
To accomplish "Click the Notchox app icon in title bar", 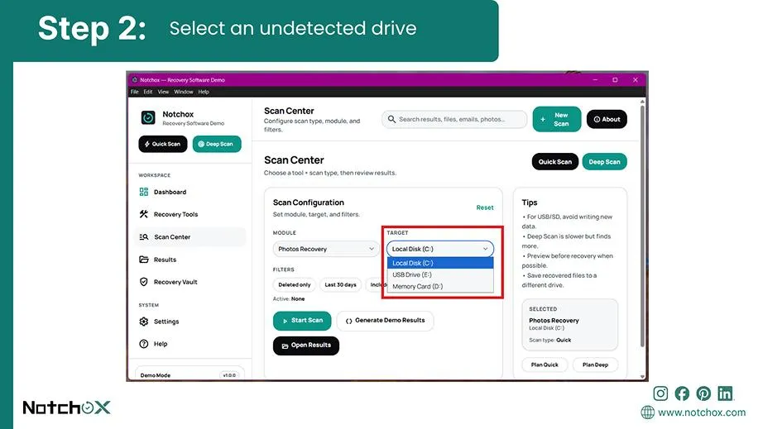I will (x=135, y=79).
